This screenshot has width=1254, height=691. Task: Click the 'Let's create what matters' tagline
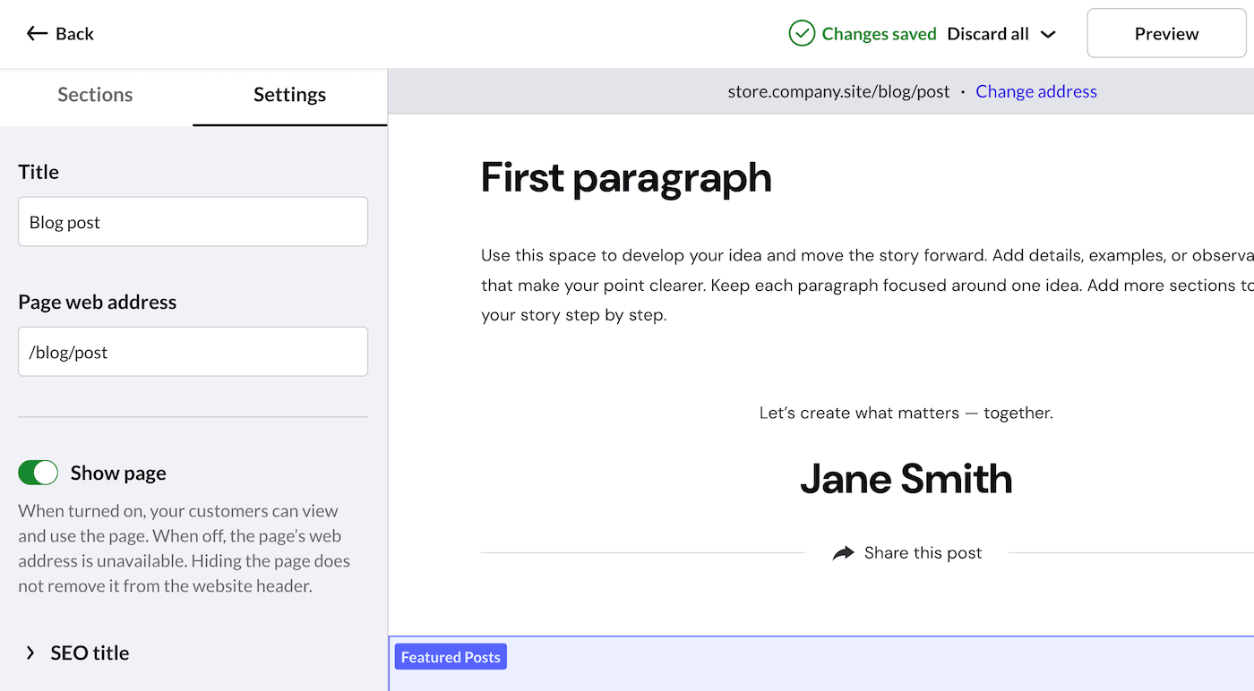tap(906, 414)
